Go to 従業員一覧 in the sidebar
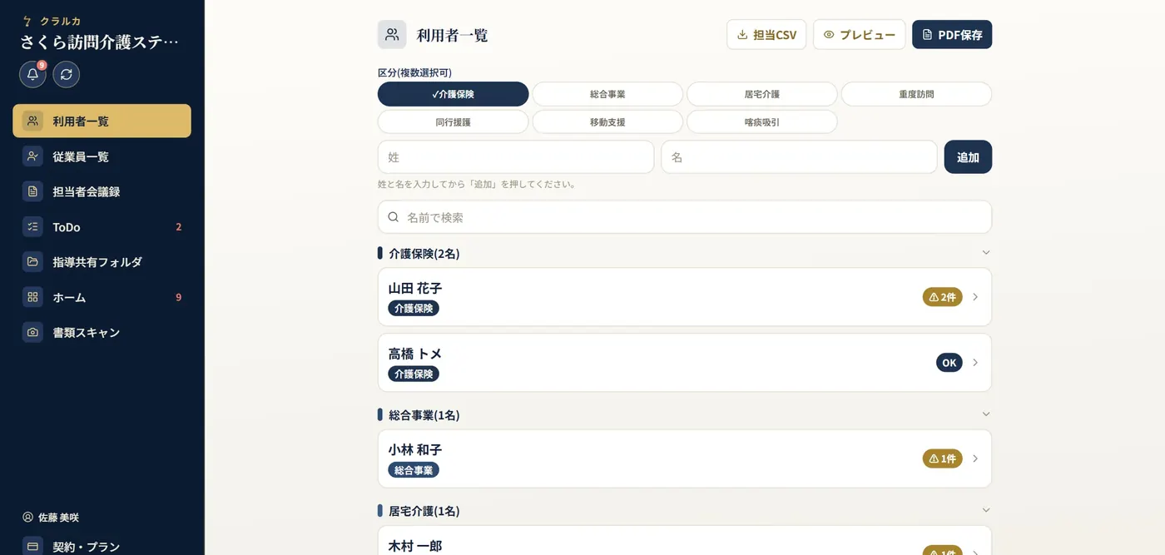 pos(102,156)
